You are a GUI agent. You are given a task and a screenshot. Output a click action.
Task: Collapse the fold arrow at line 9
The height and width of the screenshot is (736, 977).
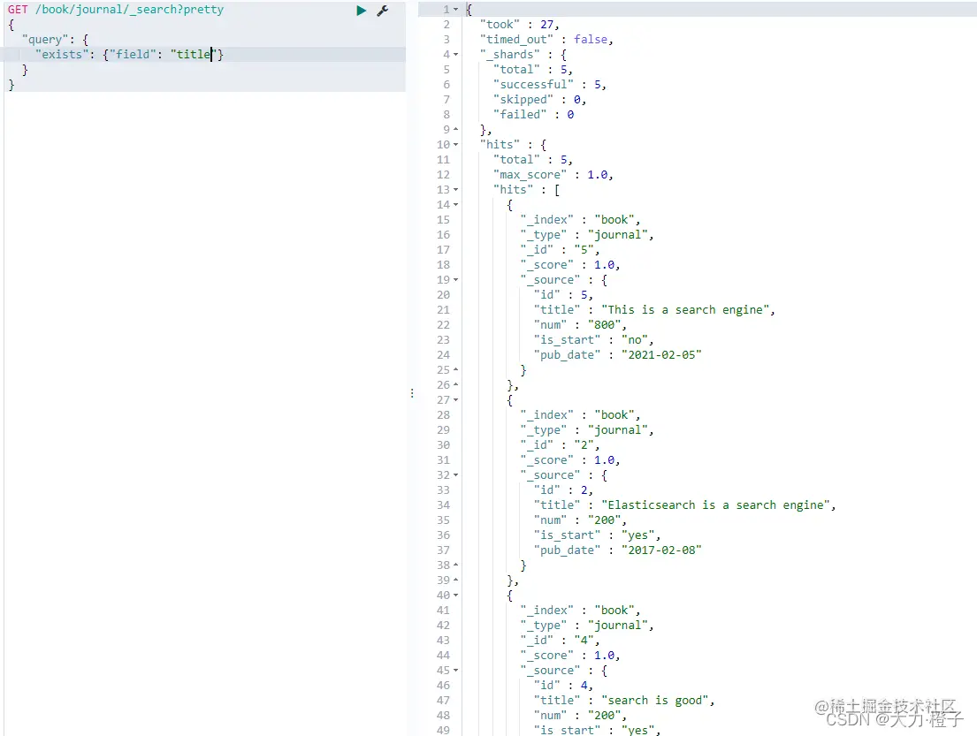[x=456, y=130]
